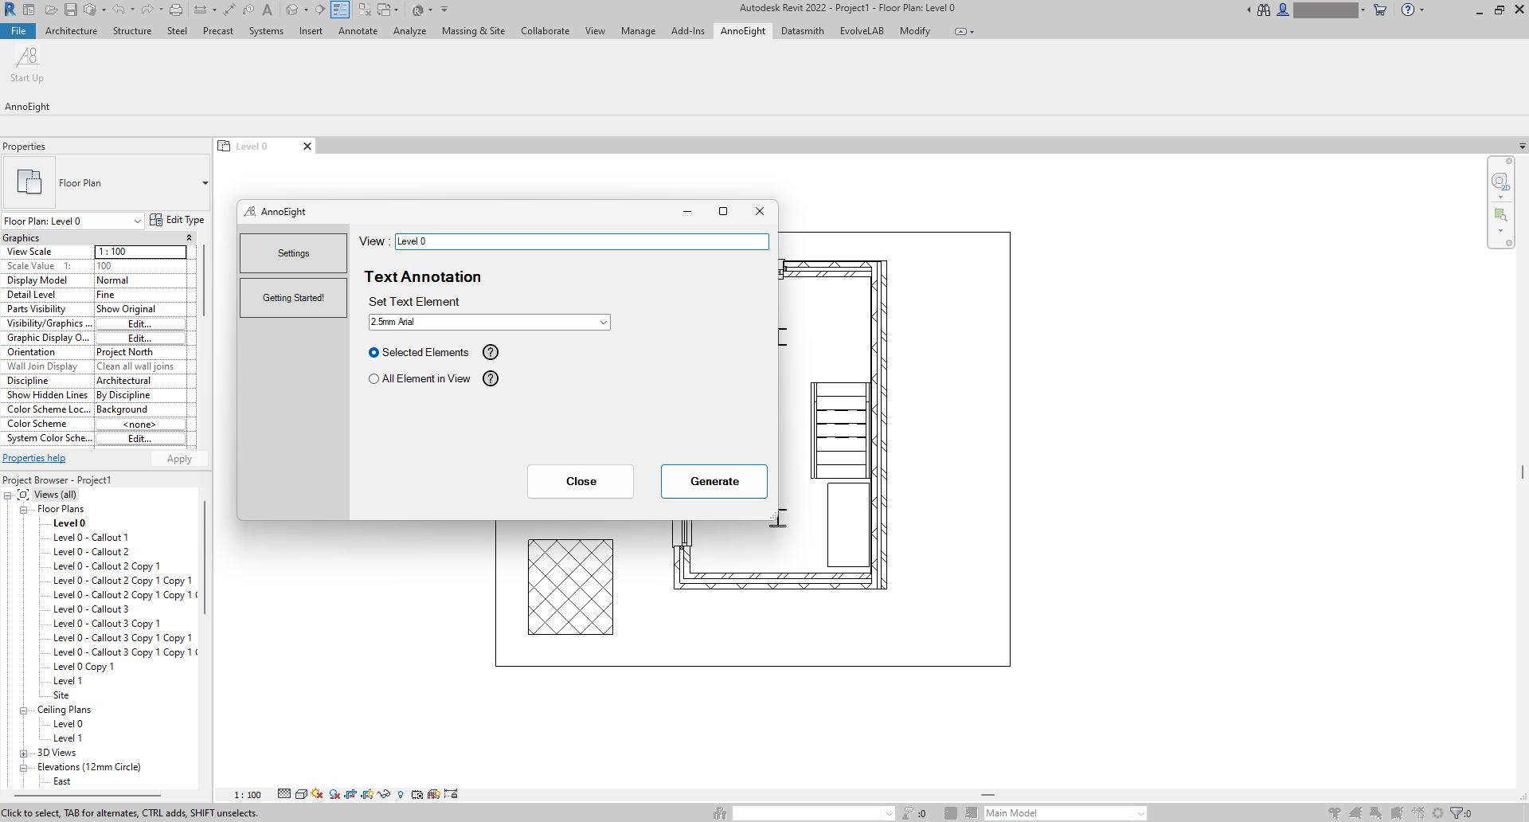1529x822 pixels.
Task: Collapse the Floor Plans tree node
Action: click(x=24, y=510)
